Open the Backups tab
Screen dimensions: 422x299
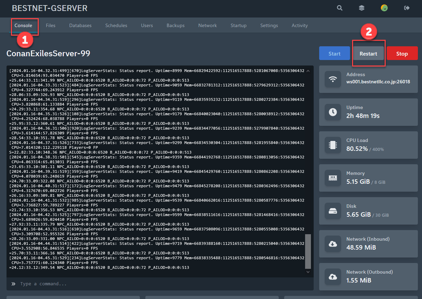pos(176,25)
